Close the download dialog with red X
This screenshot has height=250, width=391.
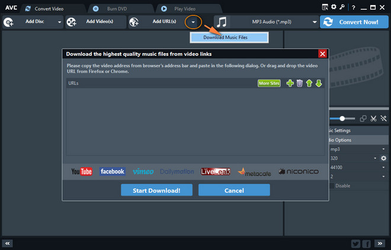pos(322,54)
